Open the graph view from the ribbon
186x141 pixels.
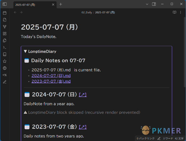pos(5,27)
